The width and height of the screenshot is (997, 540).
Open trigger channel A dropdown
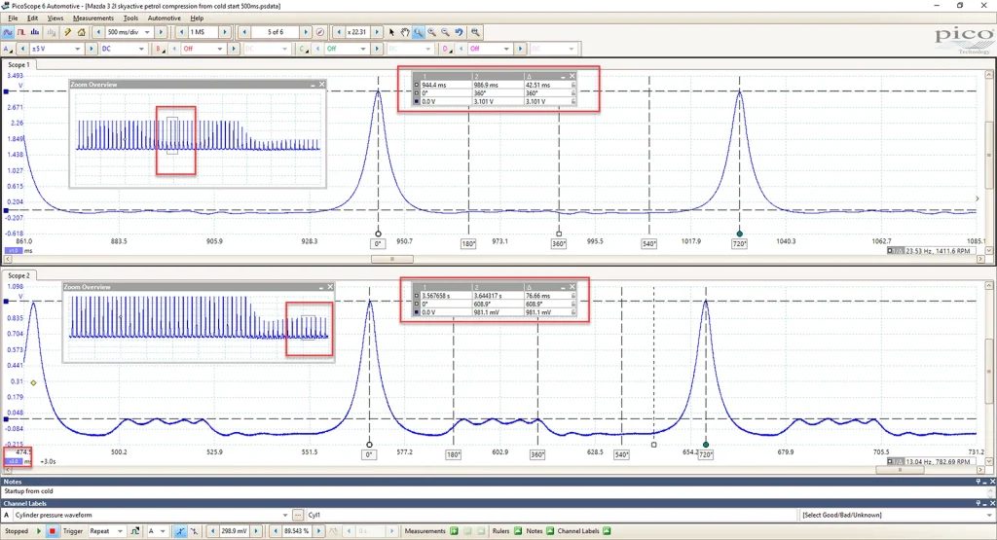tap(163, 531)
